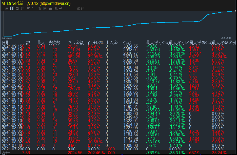Click the 路径 path label
The image size is (237, 155).
click(81, 8)
